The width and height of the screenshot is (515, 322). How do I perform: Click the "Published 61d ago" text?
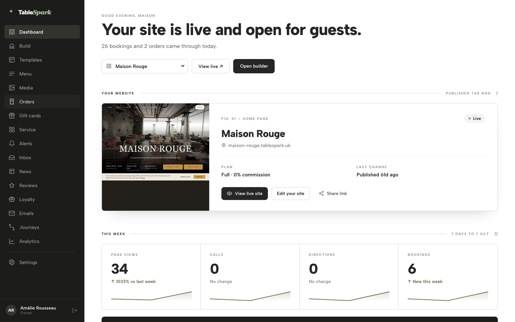point(377,175)
